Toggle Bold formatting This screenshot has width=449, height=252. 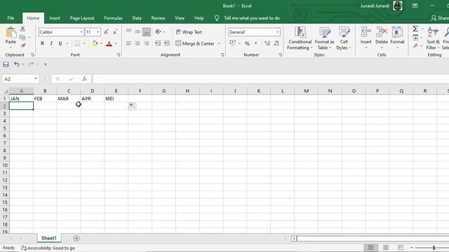[x=42, y=43]
